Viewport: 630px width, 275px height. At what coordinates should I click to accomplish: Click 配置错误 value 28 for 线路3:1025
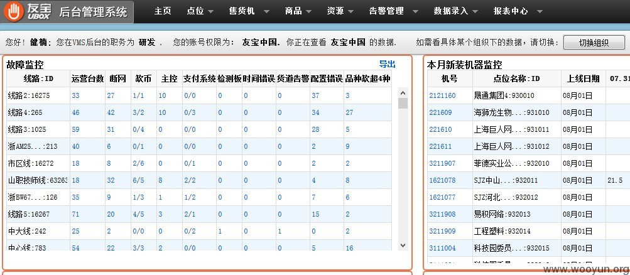(315, 130)
